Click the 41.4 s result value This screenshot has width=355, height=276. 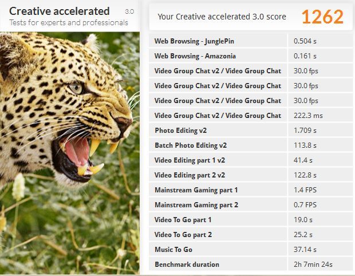pyautogui.click(x=303, y=160)
